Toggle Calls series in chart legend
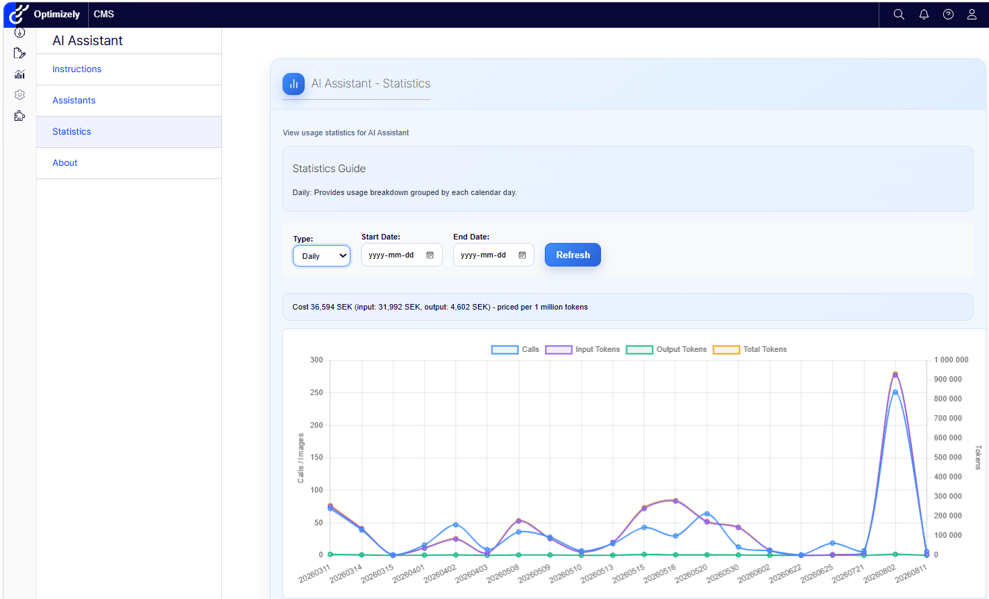989x599 pixels. 515,350
